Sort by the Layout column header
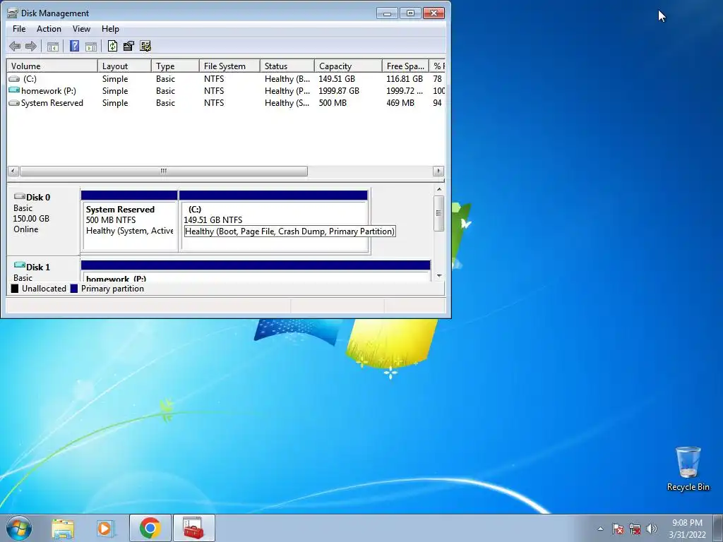This screenshot has height=542, width=723. coord(124,66)
